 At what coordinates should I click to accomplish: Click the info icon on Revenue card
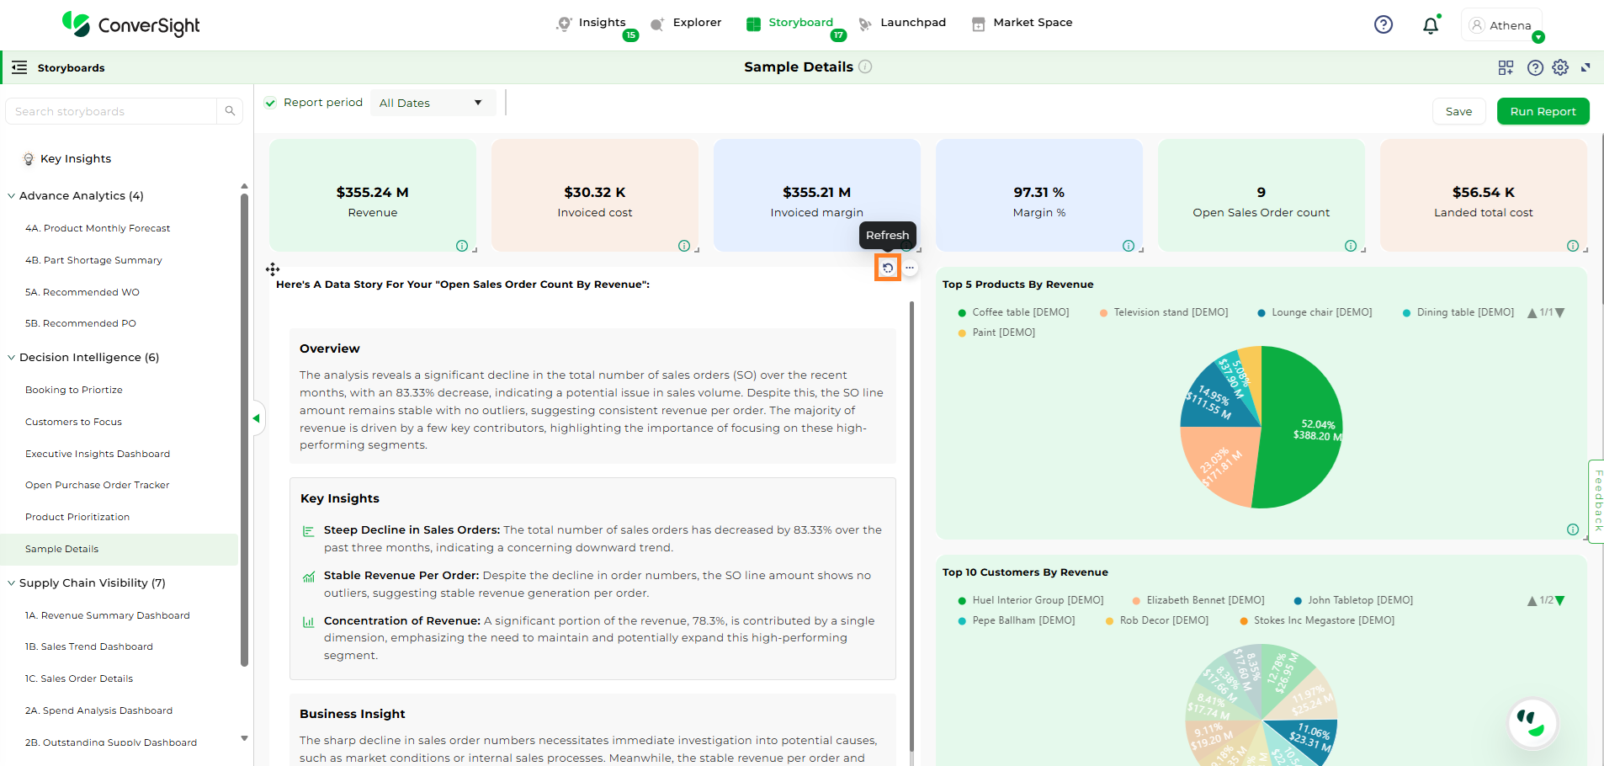tap(462, 246)
